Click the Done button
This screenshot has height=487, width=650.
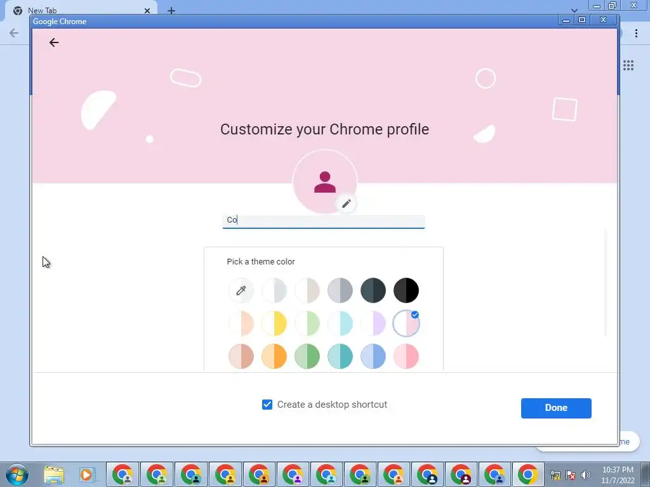pyautogui.click(x=556, y=408)
